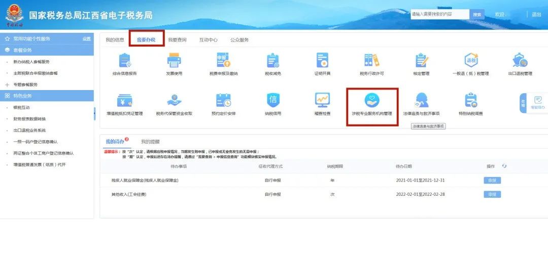Image resolution: width=548 pixels, height=257 pixels.
Task: Expand 专题套餐服务 with plus sign
Action: coord(7,84)
